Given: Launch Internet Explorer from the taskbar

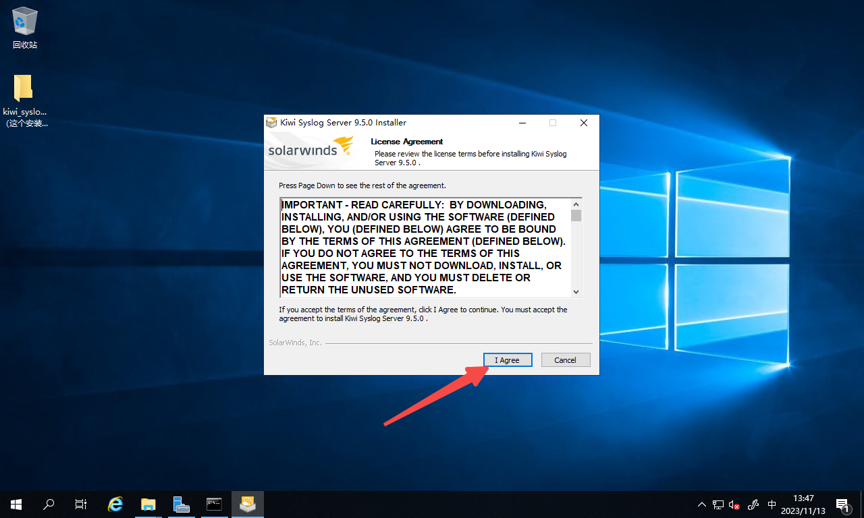Looking at the screenshot, I should tap(116, 505).
